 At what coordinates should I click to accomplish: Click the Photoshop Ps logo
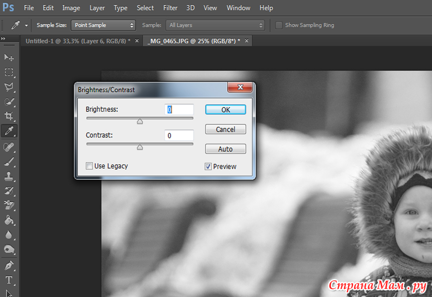coord(8,8)
